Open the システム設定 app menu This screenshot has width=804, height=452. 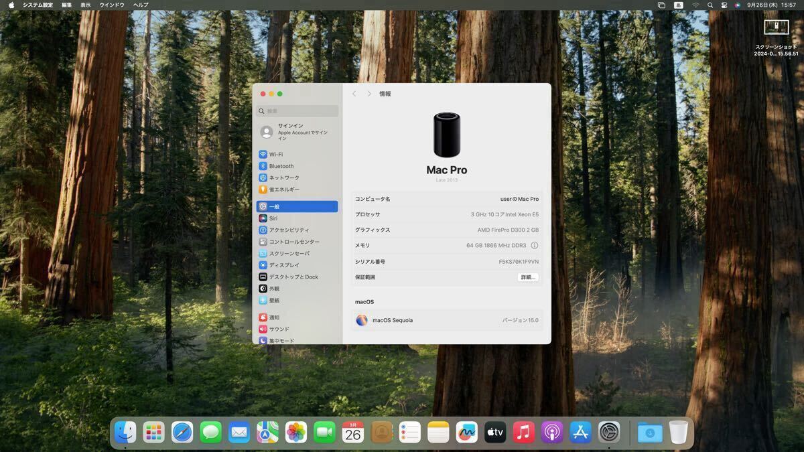38,5
